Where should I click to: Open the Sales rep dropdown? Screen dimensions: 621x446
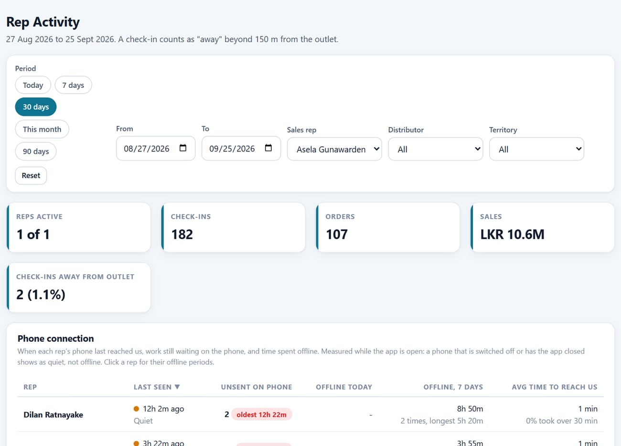334,149
